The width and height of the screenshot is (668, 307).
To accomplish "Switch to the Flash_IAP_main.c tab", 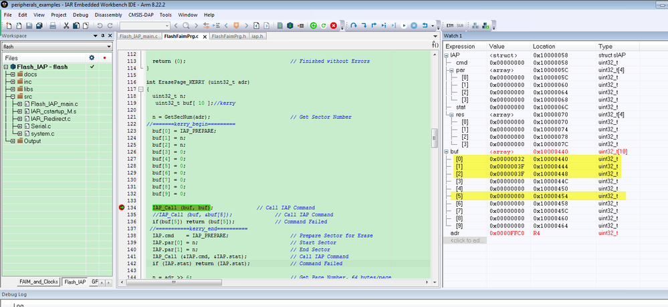I will (138, 35).
